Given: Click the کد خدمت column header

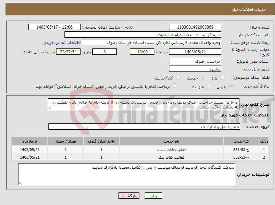Looking at the screenshot, I should point(241,141).
